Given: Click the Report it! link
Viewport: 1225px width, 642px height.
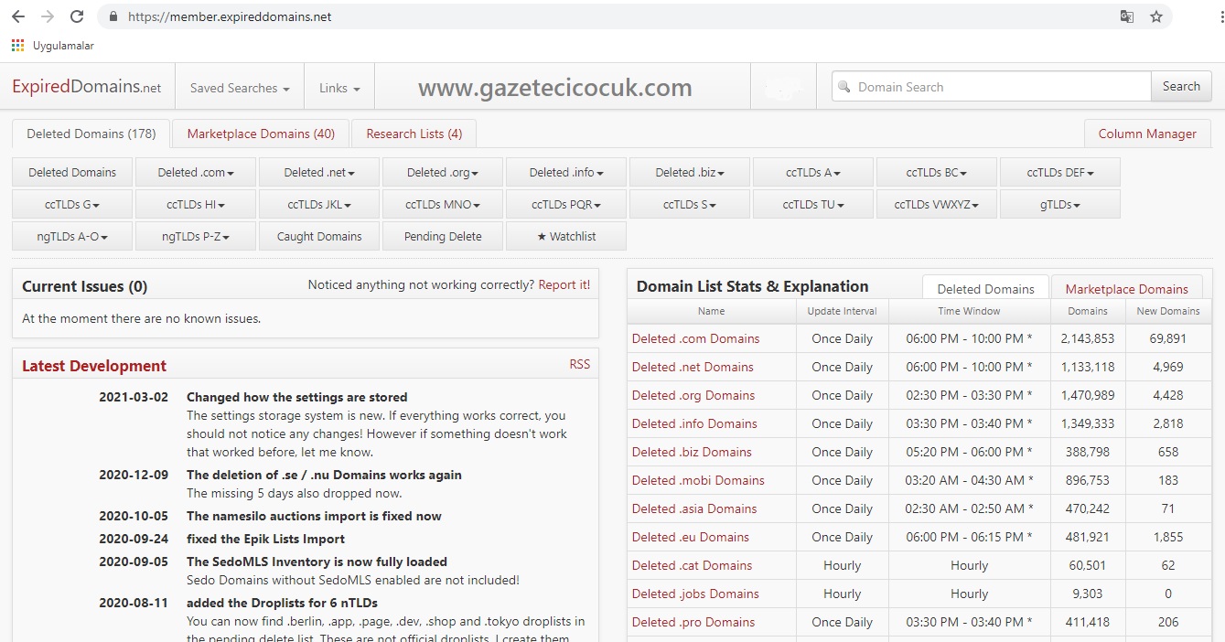Looking at the screenshot, I should [564, 284].
